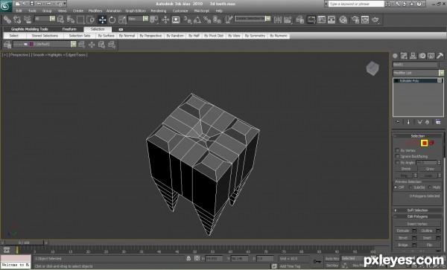The image size is (447, 270).
Task: Enable Ignore Backfacing checkbox
Action: pos(397,156)
